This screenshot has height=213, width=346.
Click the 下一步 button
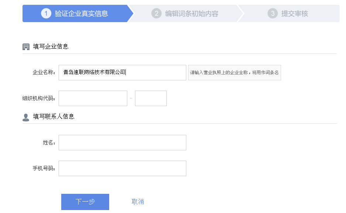85,202
